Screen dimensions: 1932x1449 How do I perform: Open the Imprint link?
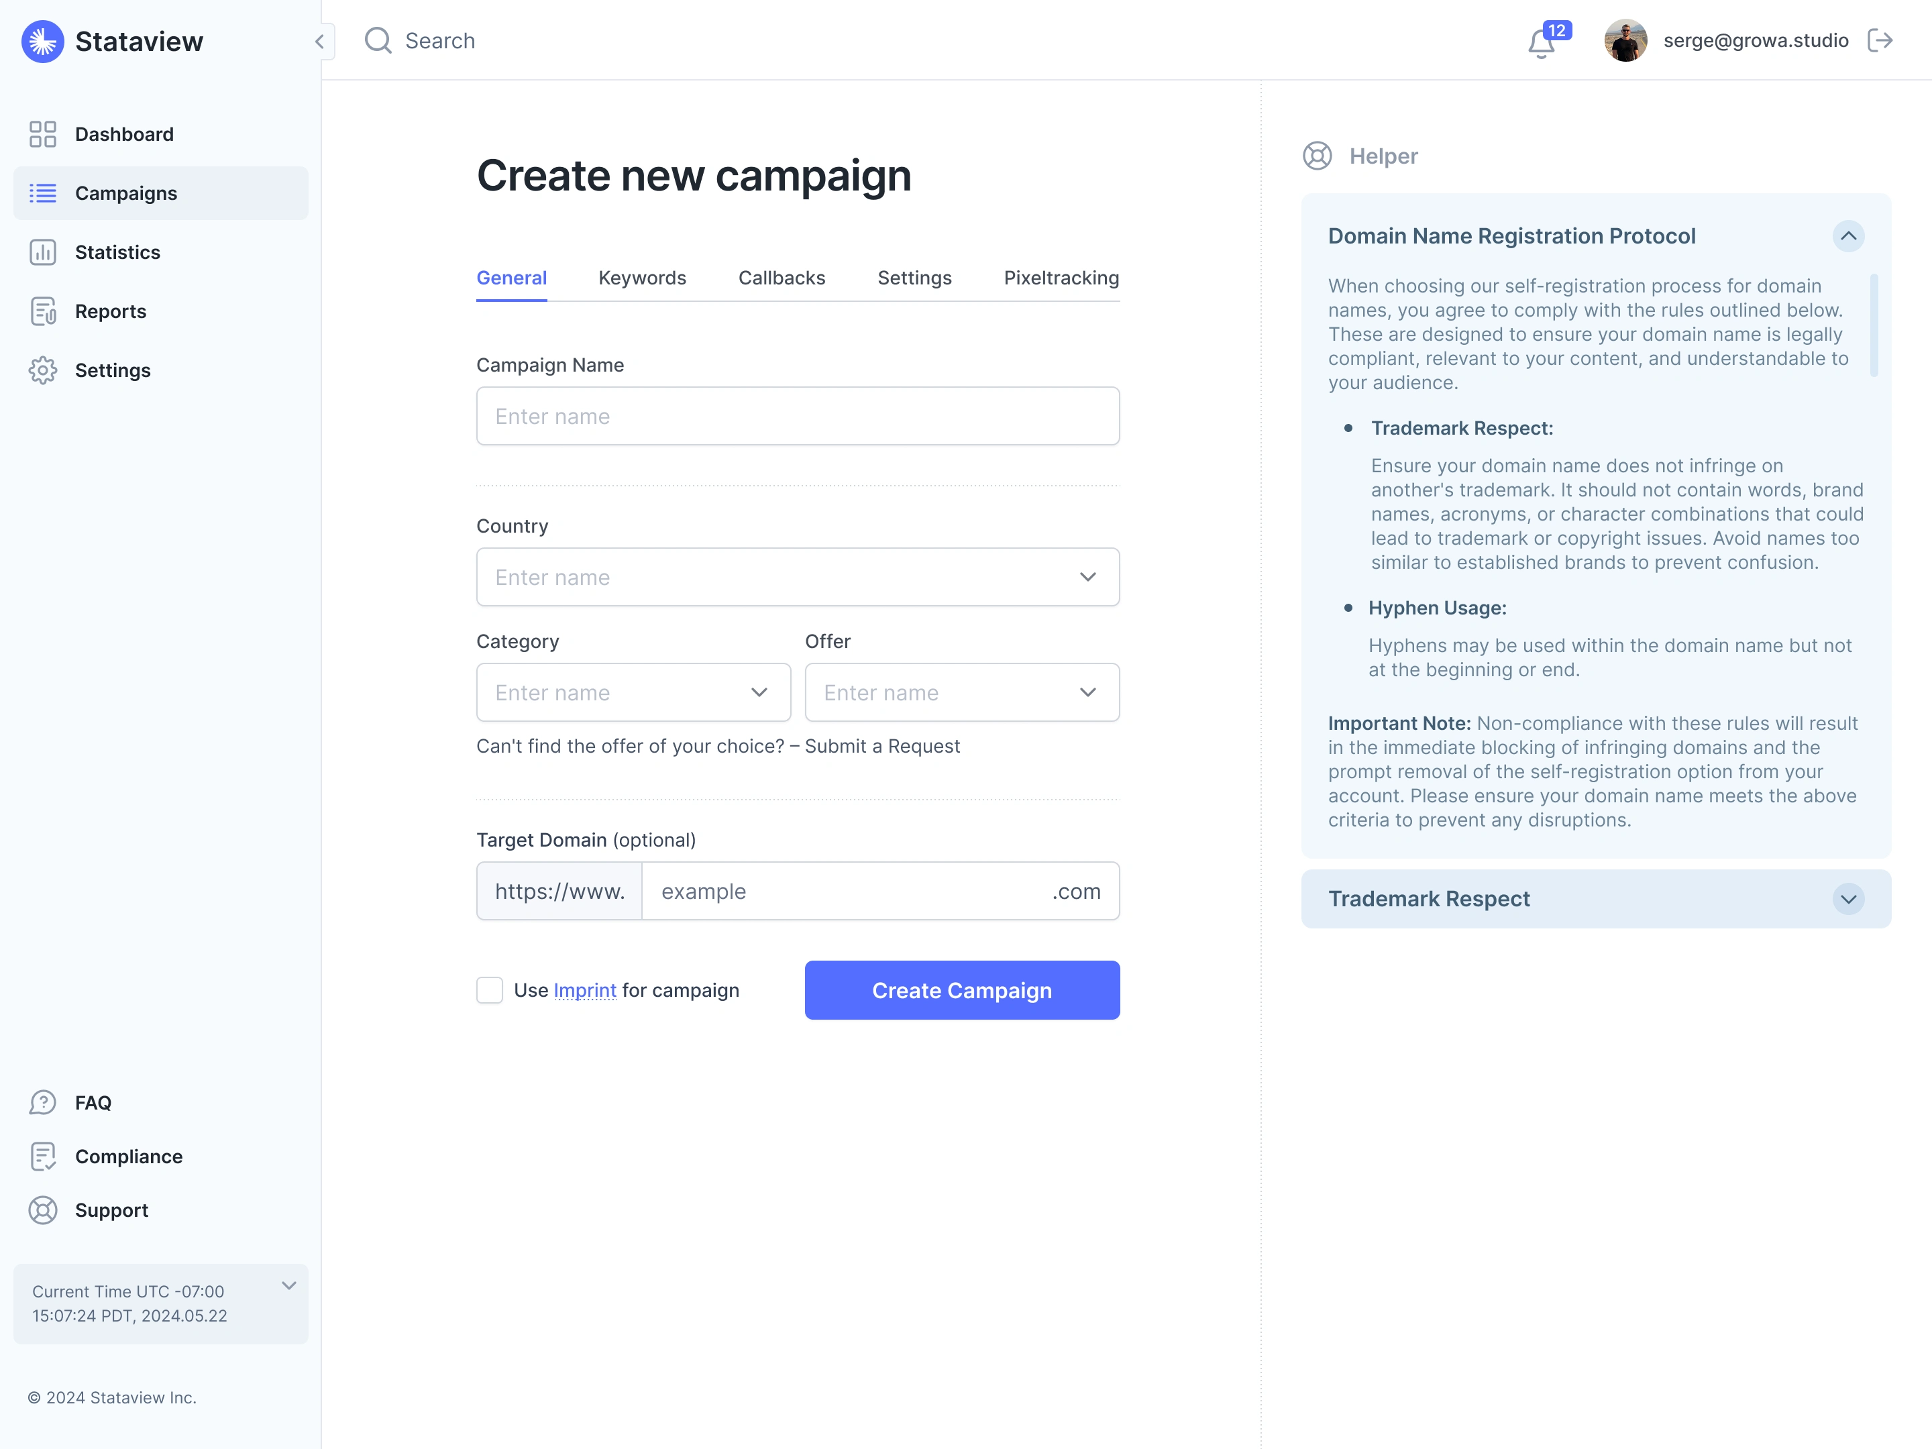coord(584,989)
